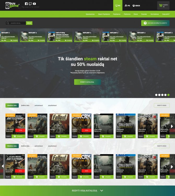This screenshot has height=196, width=175.
Task: Select the first white hero slide dot
Action: point(156,95)
